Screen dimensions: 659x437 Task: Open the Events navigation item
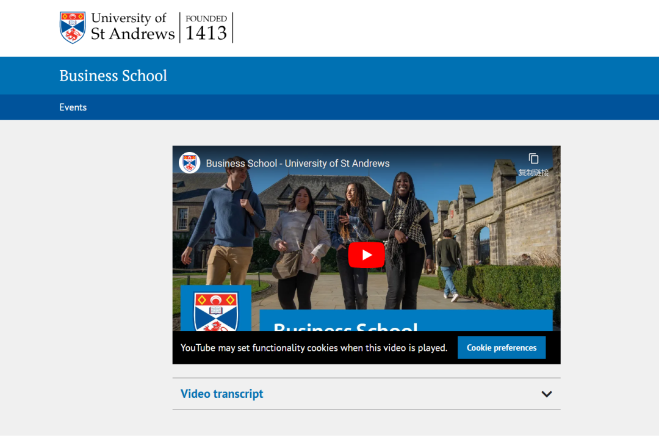tap(73, 107)
